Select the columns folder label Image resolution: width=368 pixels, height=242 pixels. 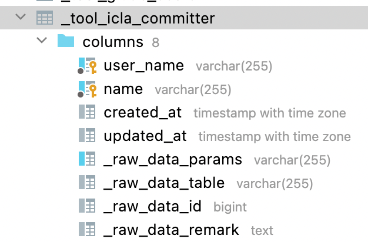113,42
